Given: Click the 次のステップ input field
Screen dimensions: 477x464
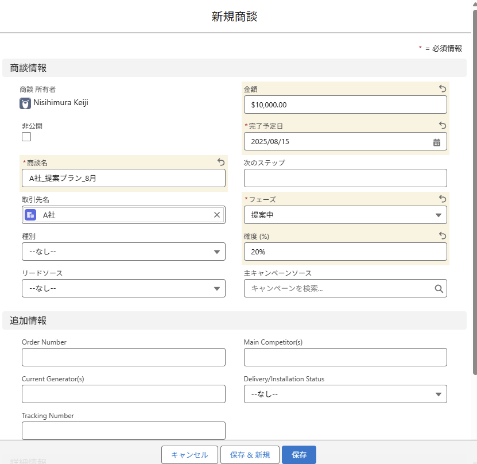Looking at the screenshot, I should click(x=346, y=178).
